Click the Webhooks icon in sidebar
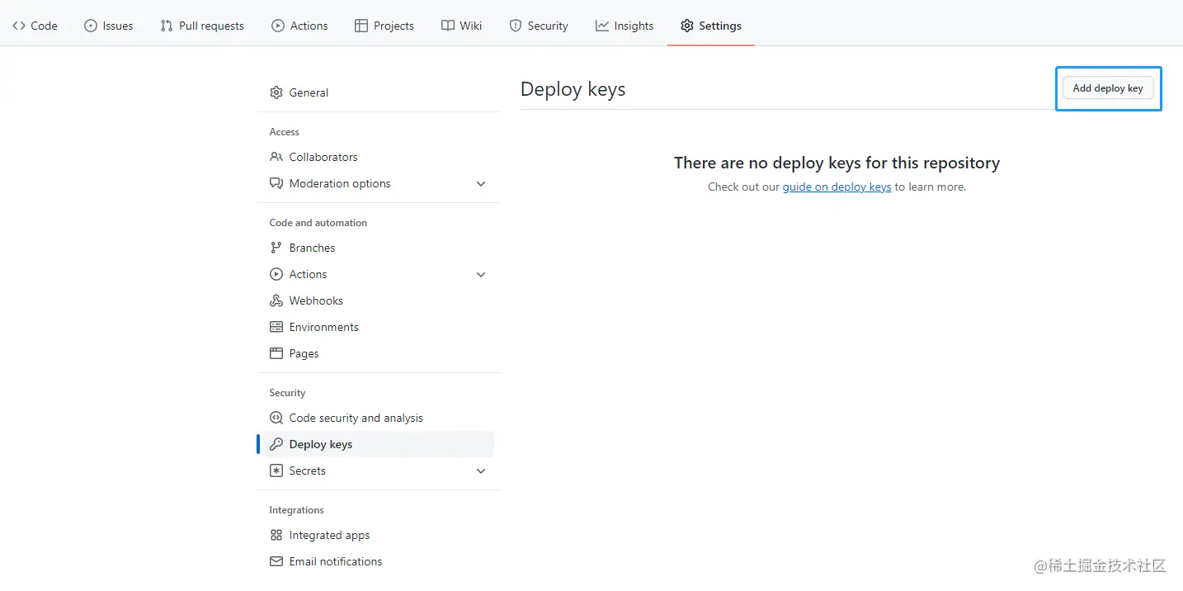Viewport: 1183px width, 591px height. (x=276, y=300)
